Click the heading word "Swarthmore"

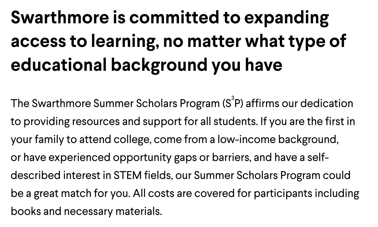click(60, 17)
